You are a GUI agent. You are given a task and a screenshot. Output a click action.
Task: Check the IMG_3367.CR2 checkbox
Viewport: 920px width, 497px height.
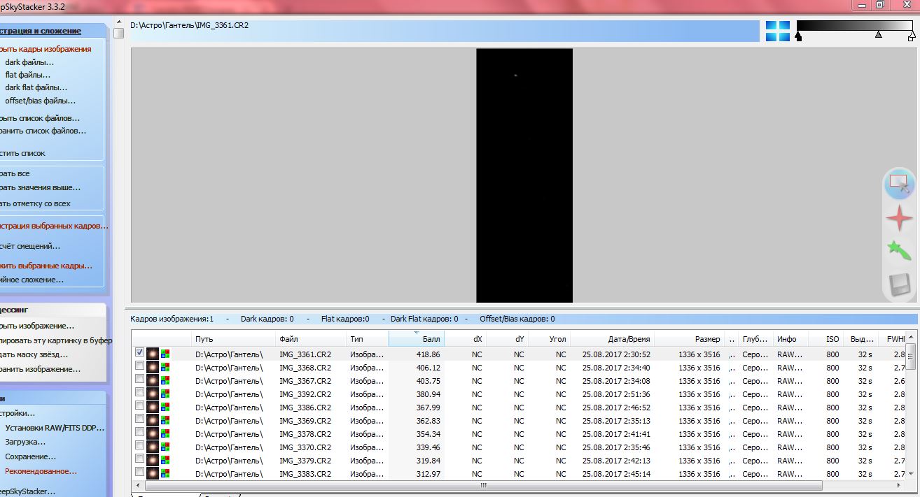[140, 380]
